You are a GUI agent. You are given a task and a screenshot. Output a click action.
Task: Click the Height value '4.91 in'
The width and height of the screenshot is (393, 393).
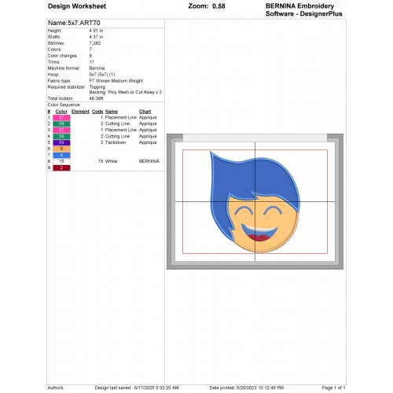pos(96,31)
